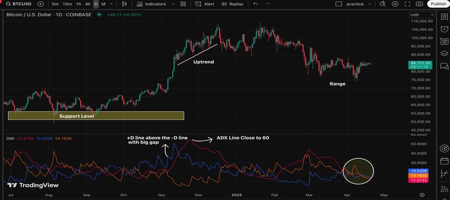Image resolution: width=450 pixels, height=200 pixels.
Task: Open candlestick chart type selector
Action: 124,4
